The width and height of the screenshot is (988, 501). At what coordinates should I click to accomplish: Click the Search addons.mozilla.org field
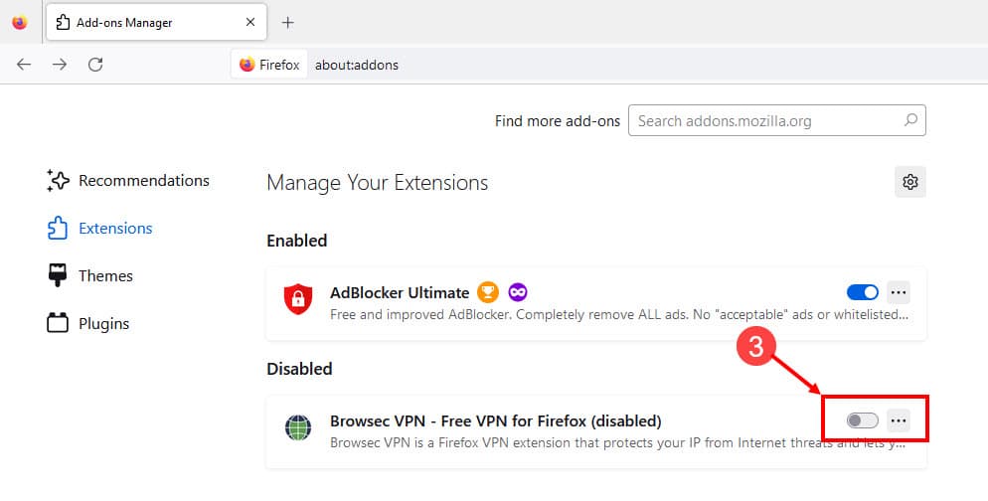pyautogui.click(x=777, y=120)
